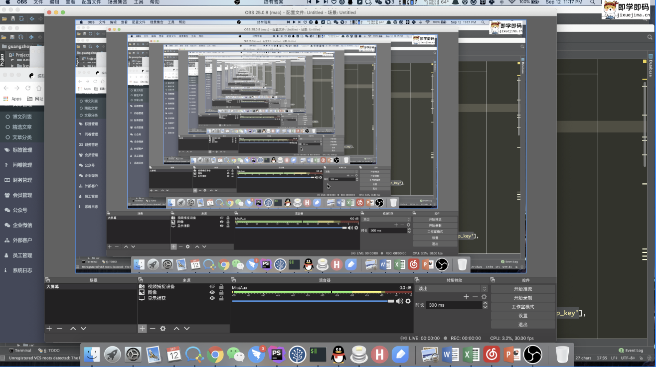Open Sourcetree from the dock

[x=297, y=355]
